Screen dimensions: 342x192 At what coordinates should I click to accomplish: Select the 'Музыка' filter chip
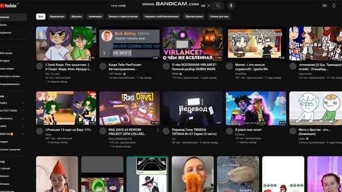(x=76, y=17)
